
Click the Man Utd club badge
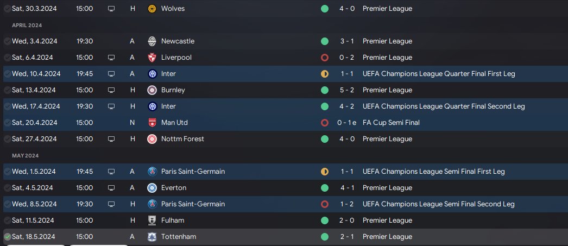(152, 123)
